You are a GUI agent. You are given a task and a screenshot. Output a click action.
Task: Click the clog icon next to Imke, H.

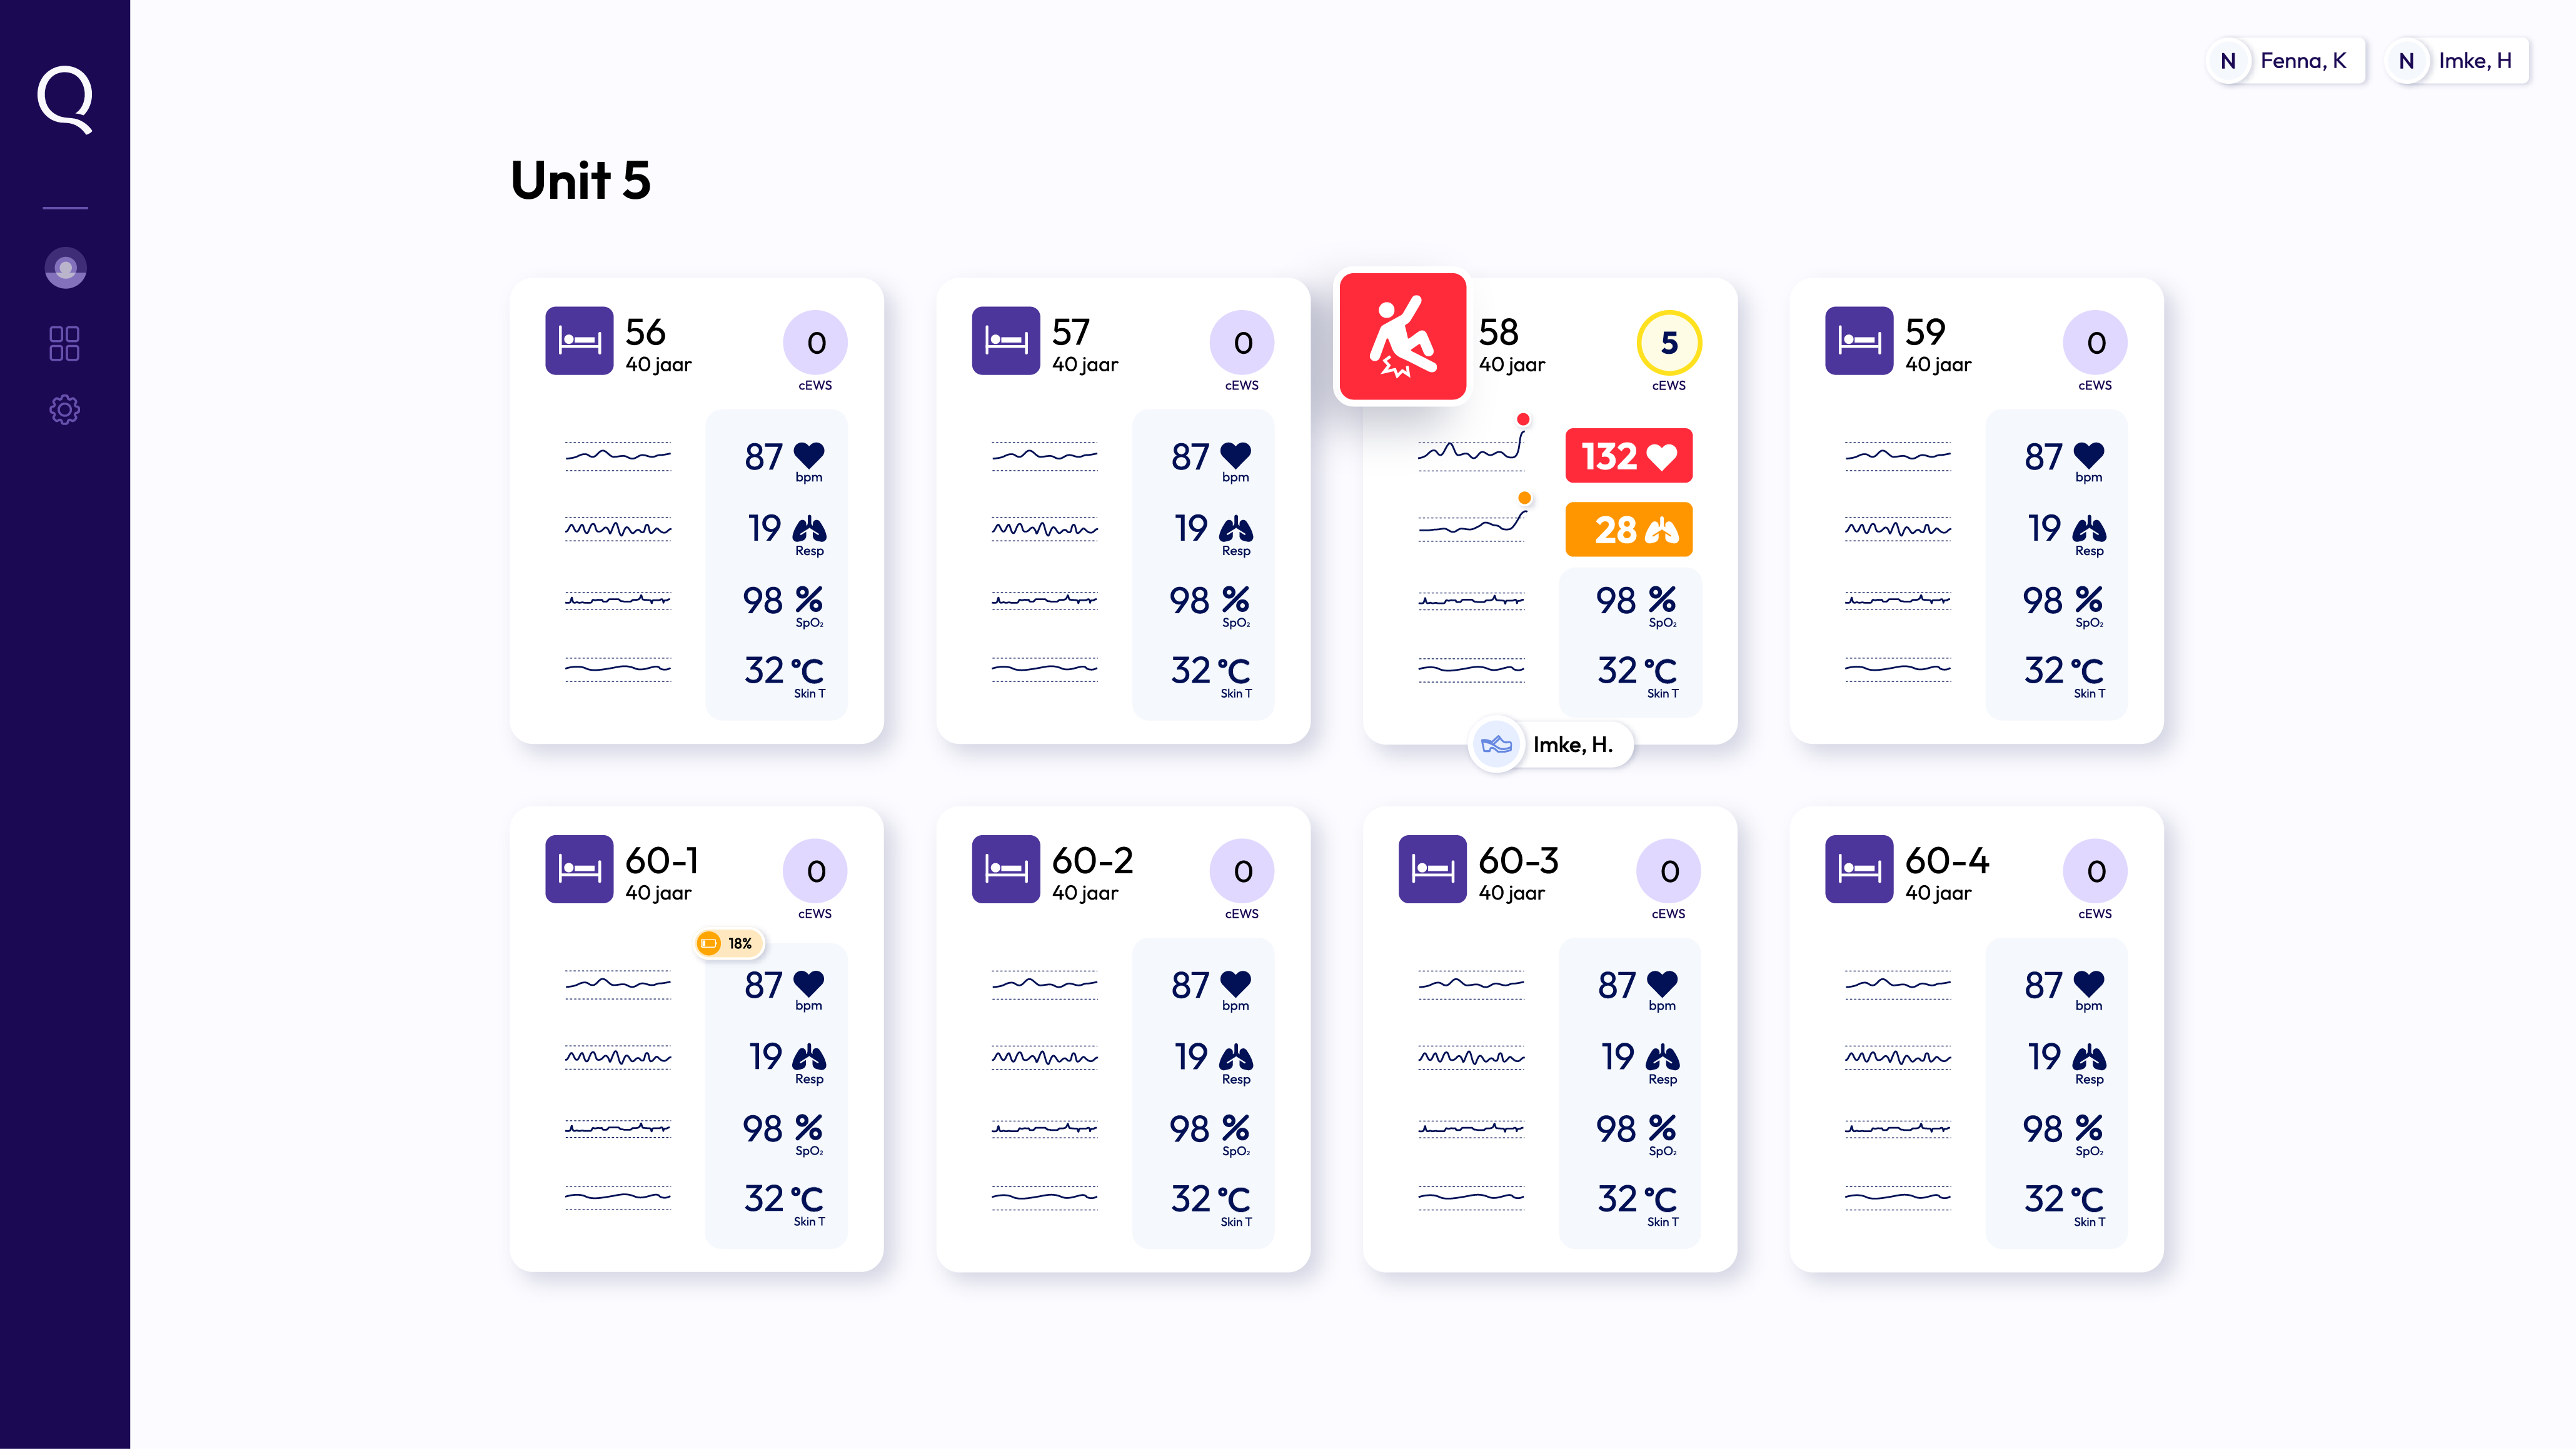1496,744
